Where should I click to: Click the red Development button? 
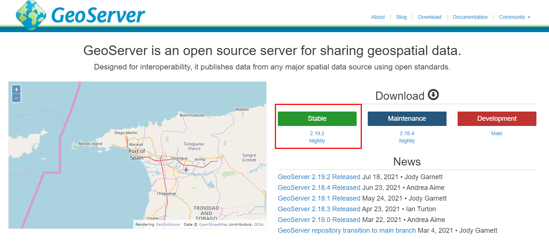coord(497,119)
